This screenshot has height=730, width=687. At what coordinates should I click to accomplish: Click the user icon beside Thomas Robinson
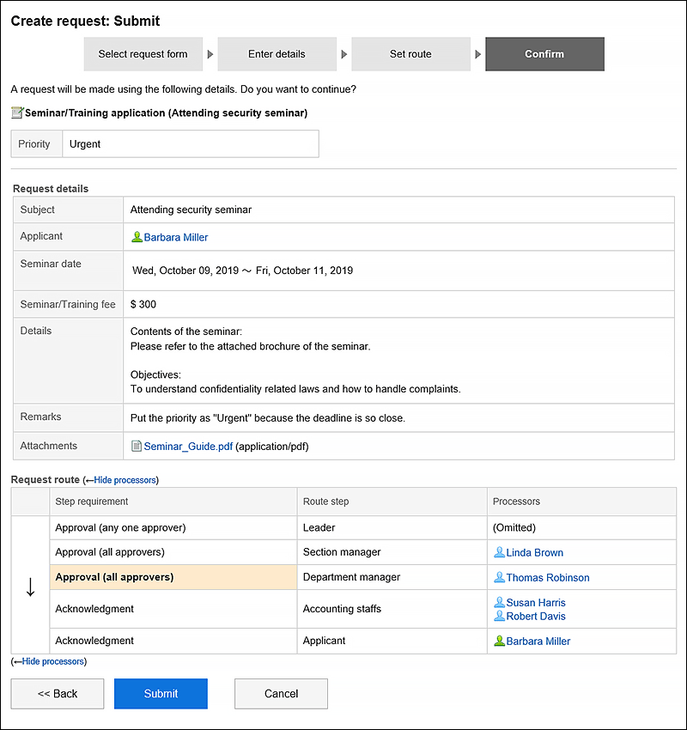tap(499, 577)
